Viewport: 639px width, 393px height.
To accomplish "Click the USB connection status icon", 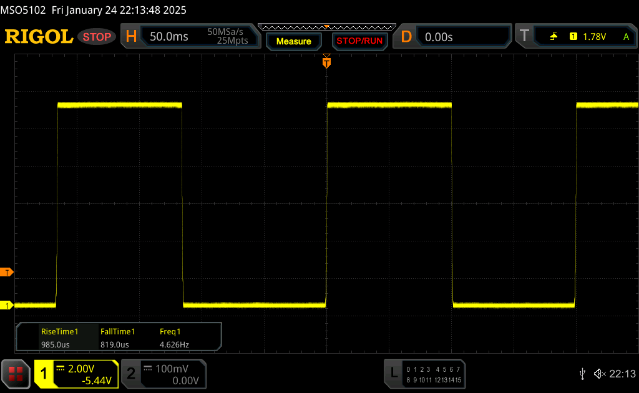I will point(582,374).
